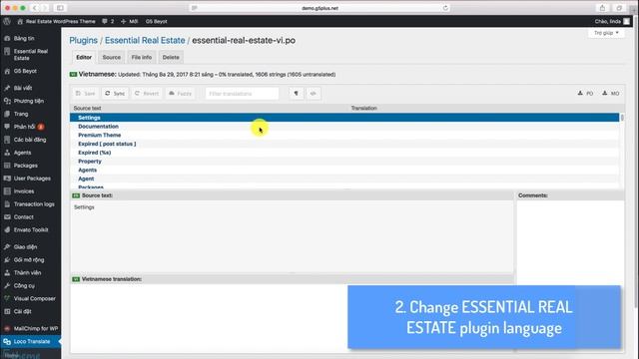The width and height of the screenshot is (639, 359).
Task: Open Phương tiện media library
Action: tap(29, 101)
